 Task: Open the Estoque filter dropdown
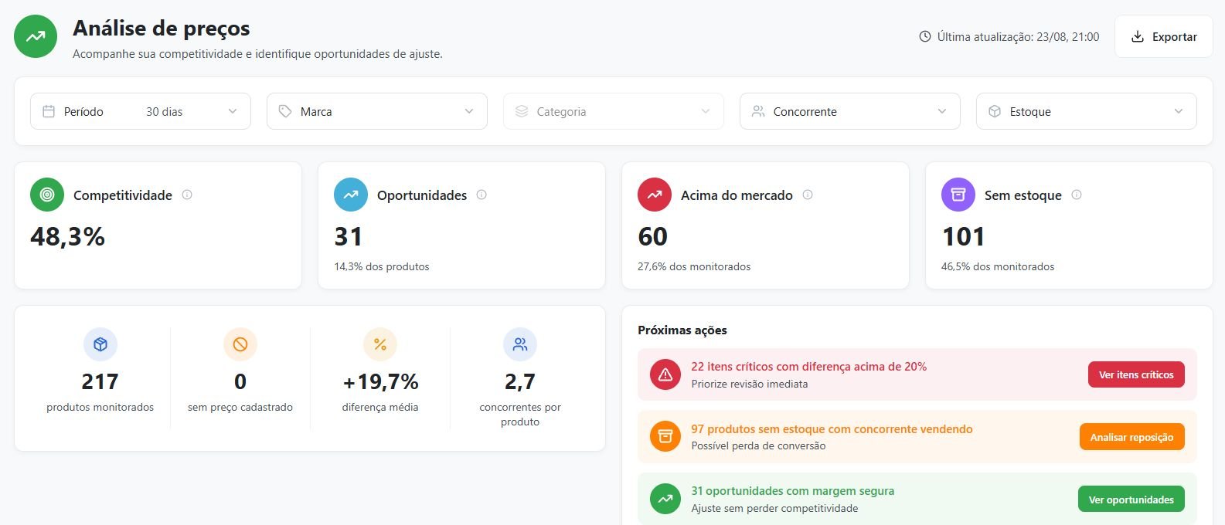pyautogui.click(x=1087, y=111)
